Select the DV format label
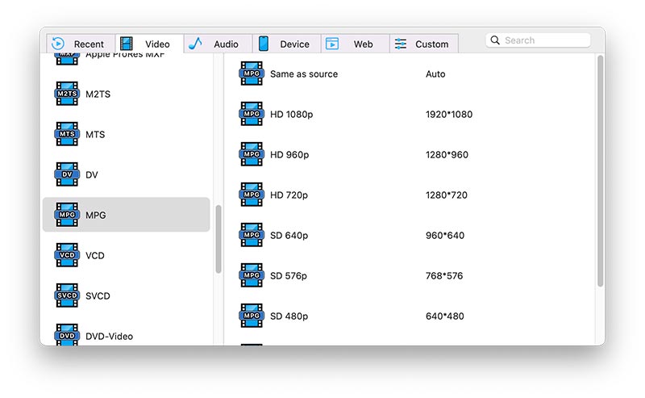Viewport: 645px width, 398px height. coord(92,174)
